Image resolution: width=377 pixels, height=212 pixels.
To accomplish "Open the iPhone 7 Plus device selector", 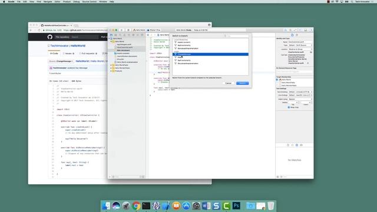I will [x=154, y=30].
